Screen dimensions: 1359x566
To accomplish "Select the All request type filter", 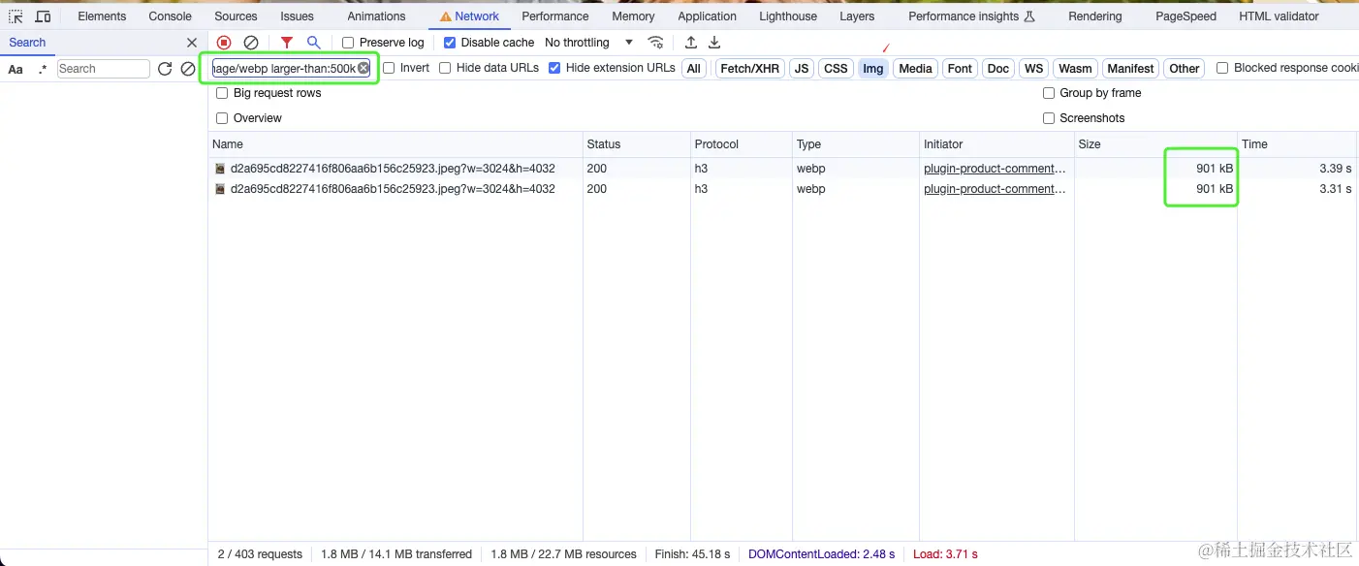I will (x=694, y=69).
